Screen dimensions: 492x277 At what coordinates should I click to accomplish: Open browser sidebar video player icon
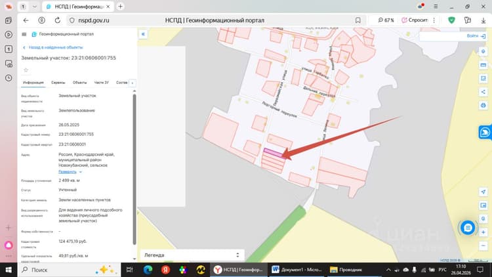[9, 35]
